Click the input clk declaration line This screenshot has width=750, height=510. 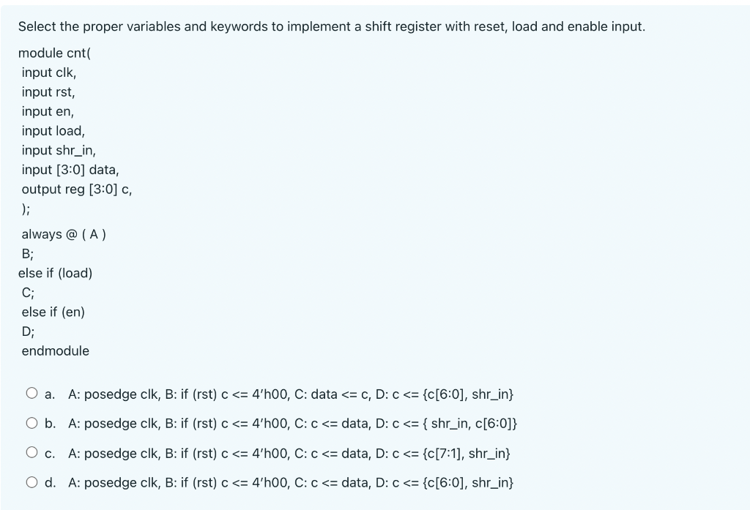coord(48,72)
